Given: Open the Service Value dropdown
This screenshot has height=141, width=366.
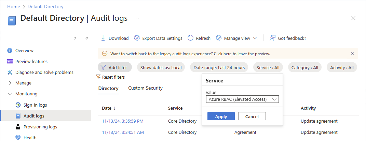Looking at the screenshot, I should click(x=242, y=99).
